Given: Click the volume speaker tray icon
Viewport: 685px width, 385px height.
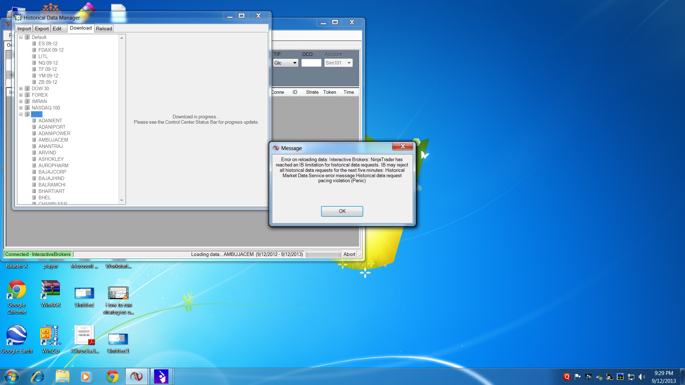Looking at the screenshot, I should click(x=642, y=377).
